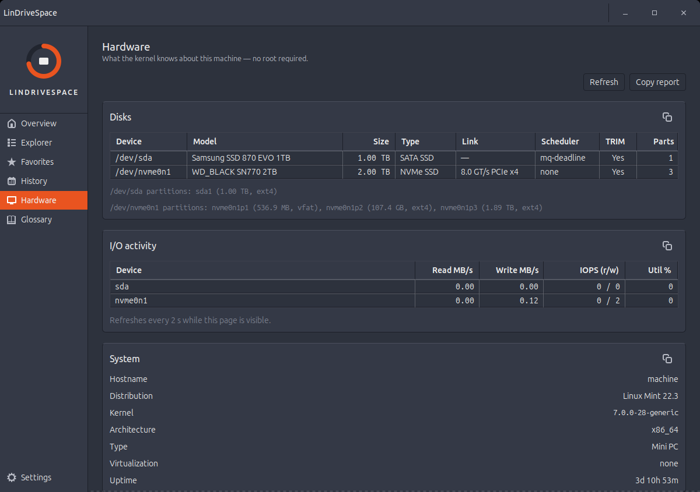The image size is (700, 492).
Task: Click the sda row in I/O activity
Action: pyautogui.click(x=394, y=286)
